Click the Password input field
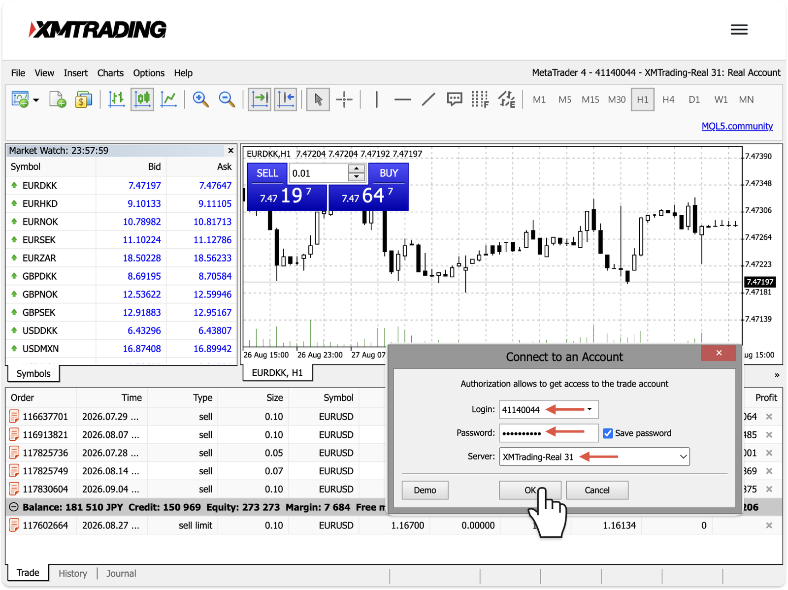Image resolution: width=788 pixels, height=590 pixels. [x=549, y=433]
